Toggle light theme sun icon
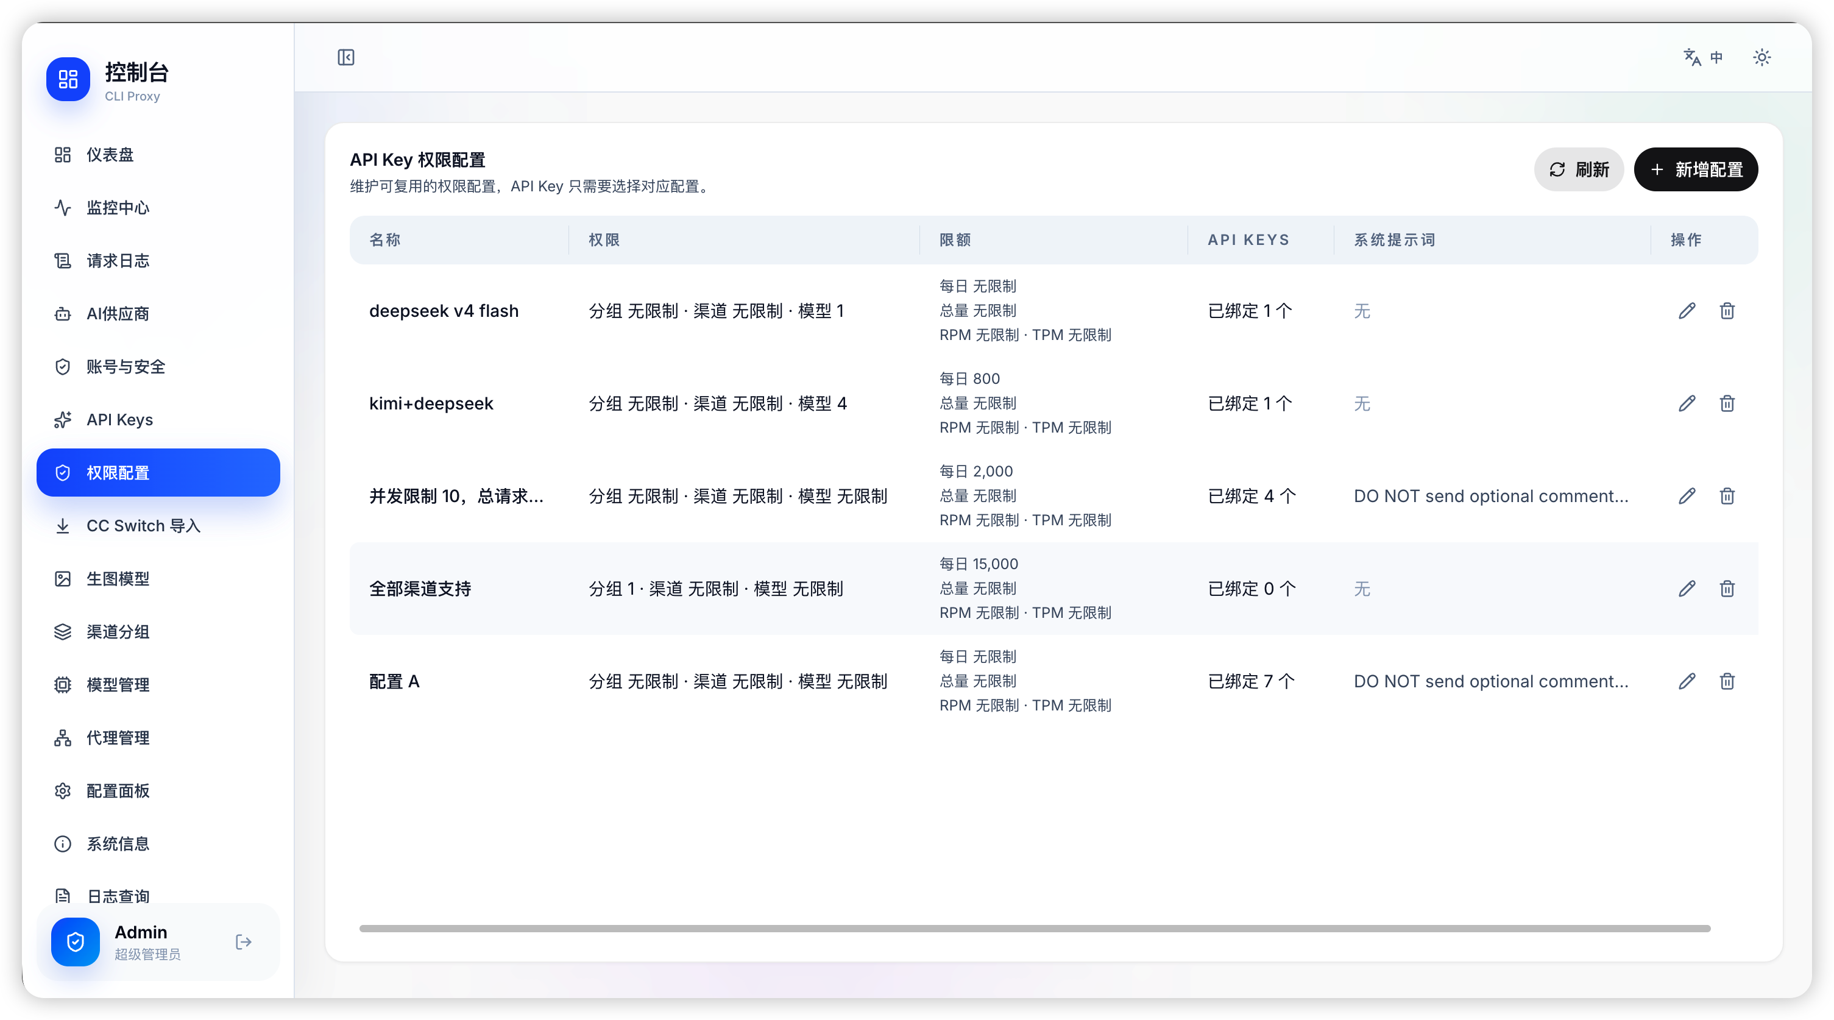 [1761, 57]
